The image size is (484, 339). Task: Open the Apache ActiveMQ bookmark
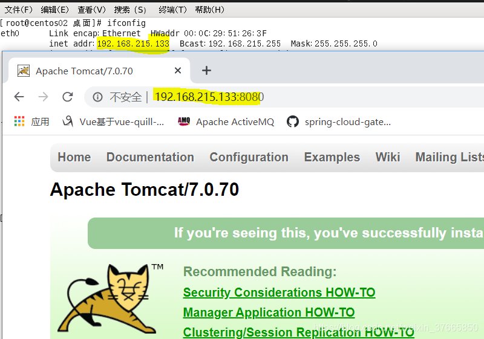[226, 121]
